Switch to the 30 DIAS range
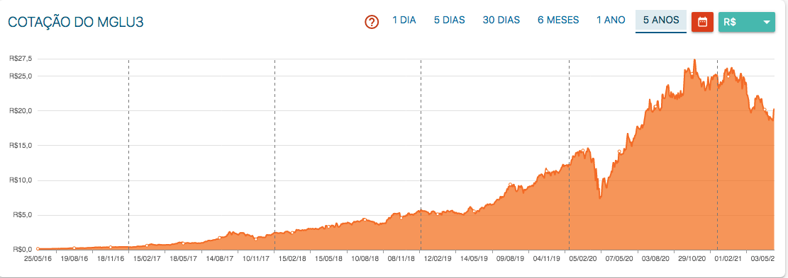Viewport: 788px width, 278px height. (501, 21)
